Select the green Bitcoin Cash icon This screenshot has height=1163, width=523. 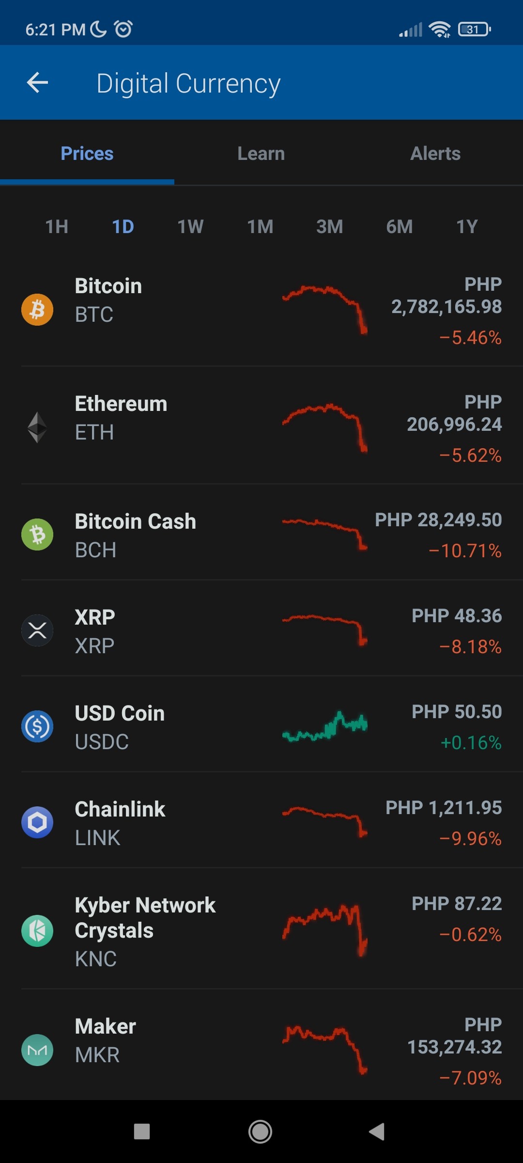pos(37,534)
